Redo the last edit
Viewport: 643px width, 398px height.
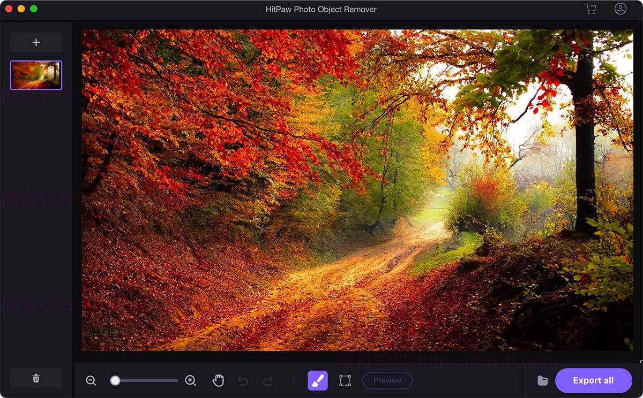[x=267, y=380]
